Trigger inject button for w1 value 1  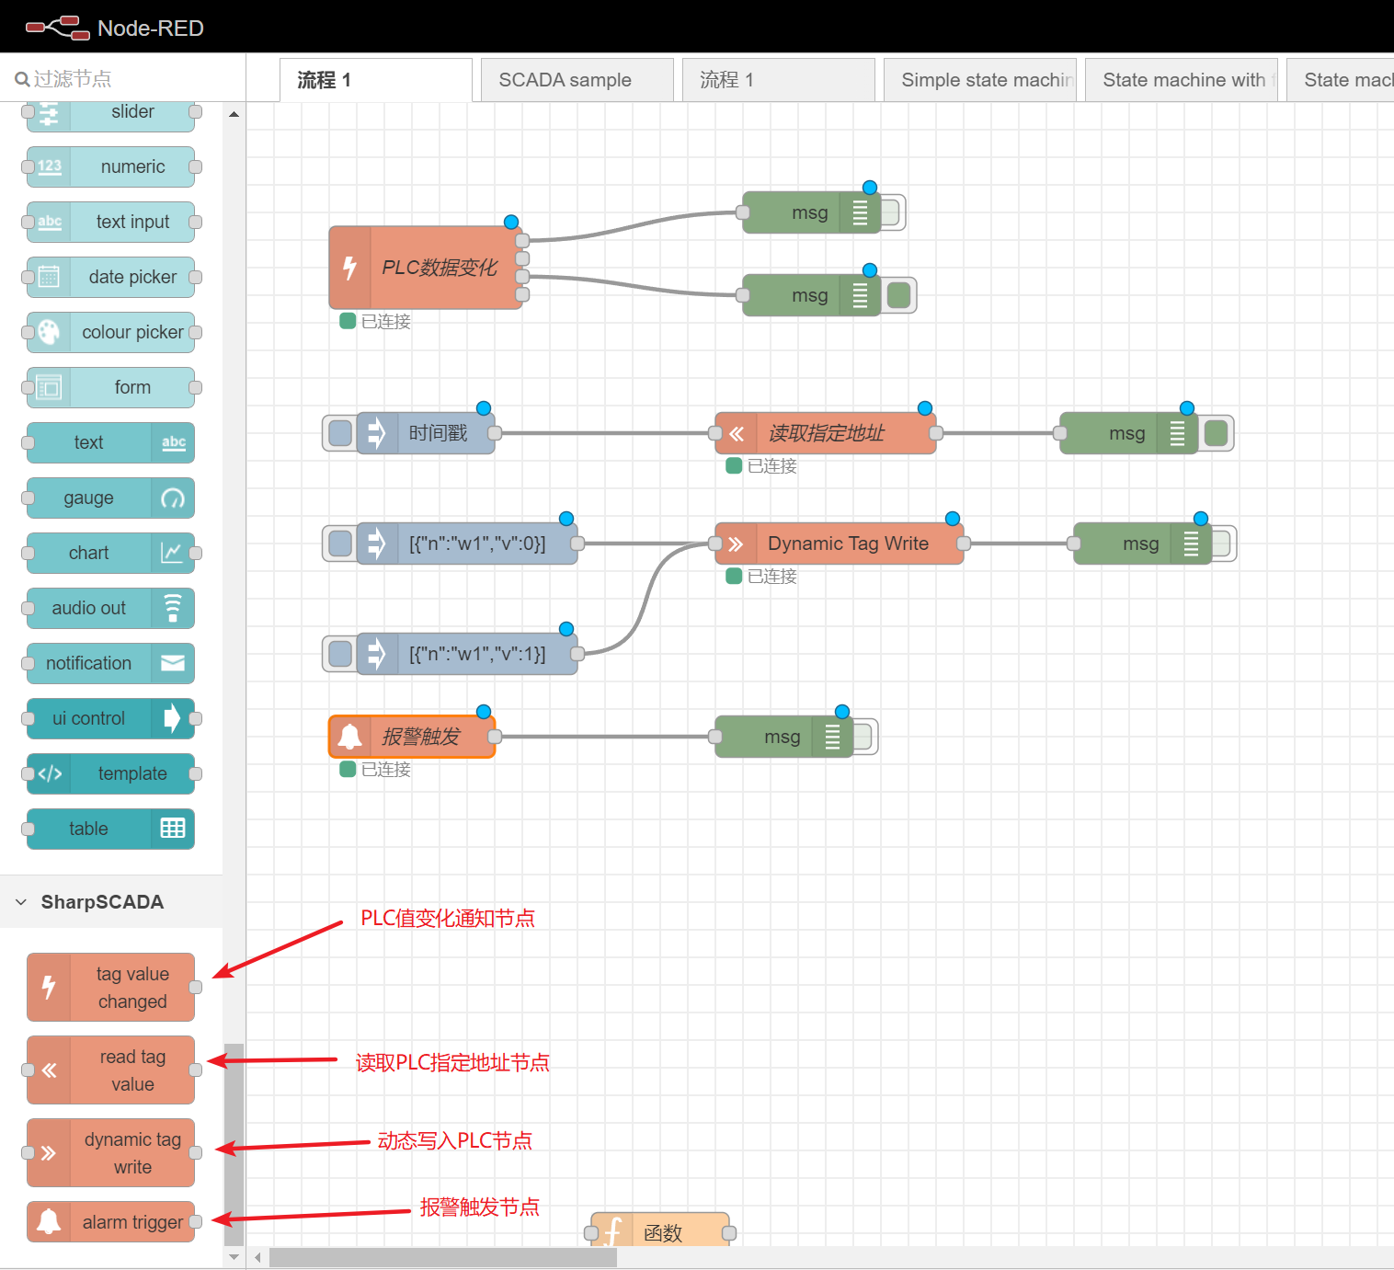[x=340, y=654]
